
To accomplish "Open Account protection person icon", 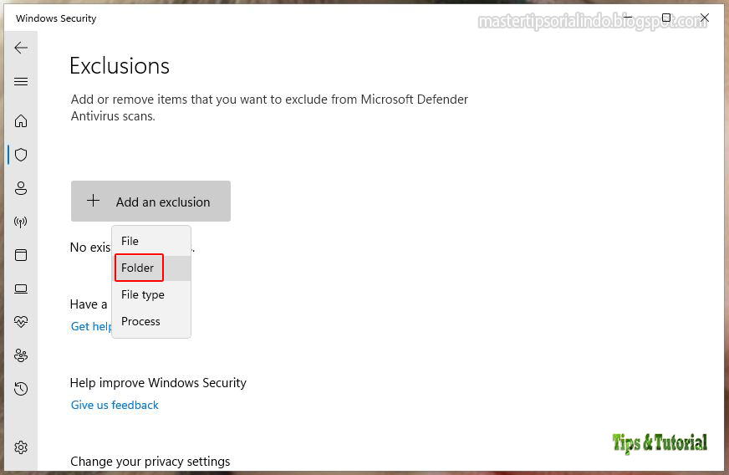I will (x=21, y=188).
